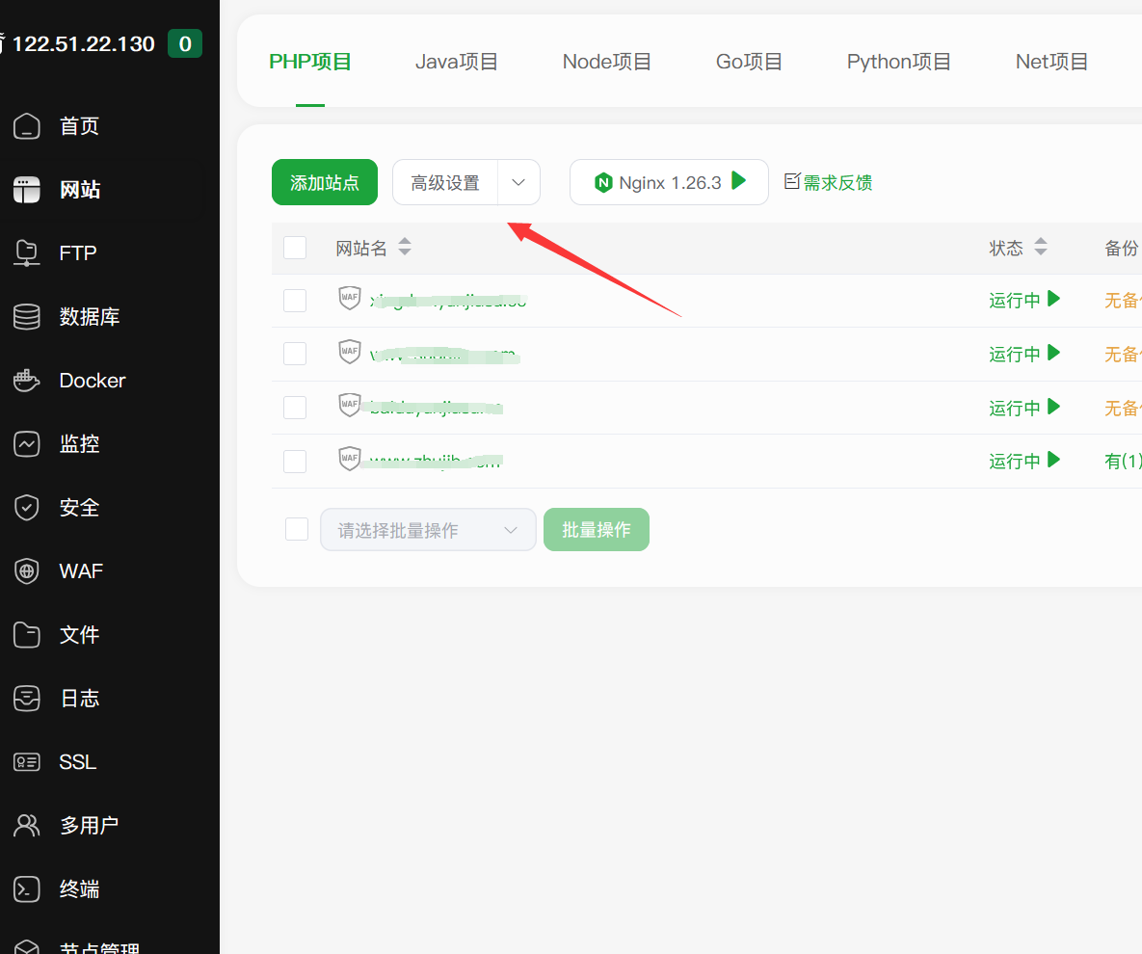Tick the checkbox of the first site row
The image size is (1142, 954).
click(x=295, y=301)
